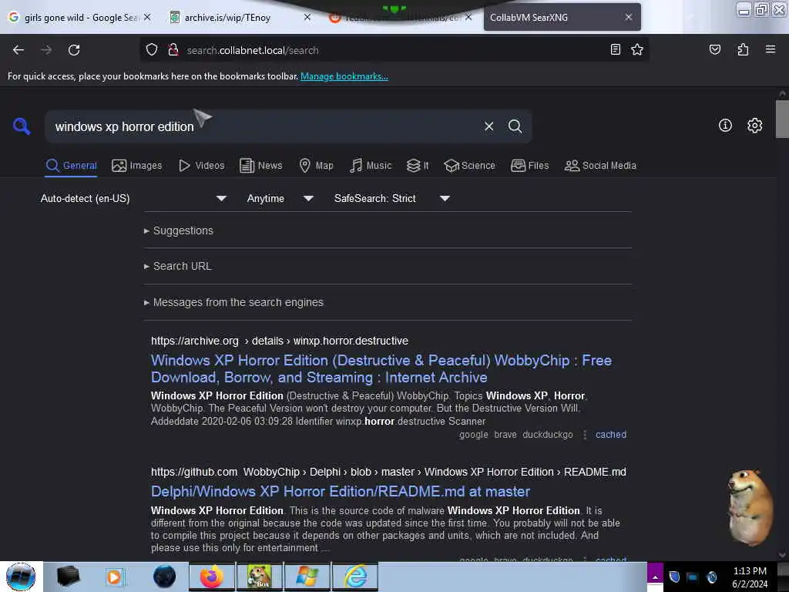Click the Manage bookmarks link
Image resolution: width=789 pixels, height=592 pixels.
coord(344,76)
